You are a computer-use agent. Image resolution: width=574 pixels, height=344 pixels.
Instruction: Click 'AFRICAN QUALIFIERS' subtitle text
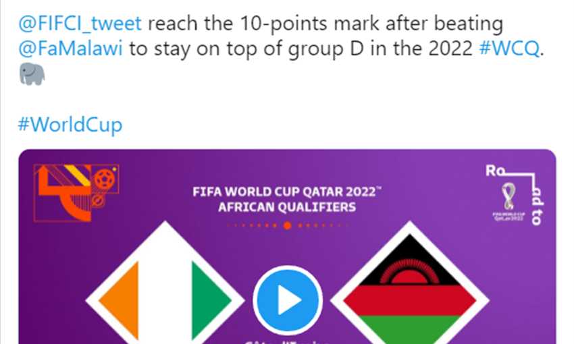(287, 207)
